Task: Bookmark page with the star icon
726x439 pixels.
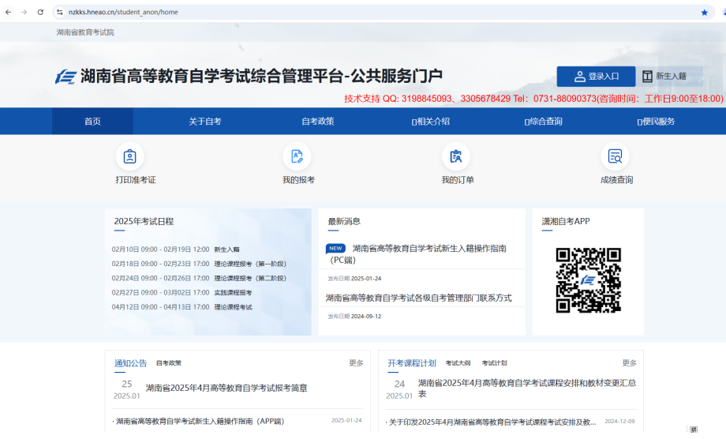Action: click(x=704, y=13)
